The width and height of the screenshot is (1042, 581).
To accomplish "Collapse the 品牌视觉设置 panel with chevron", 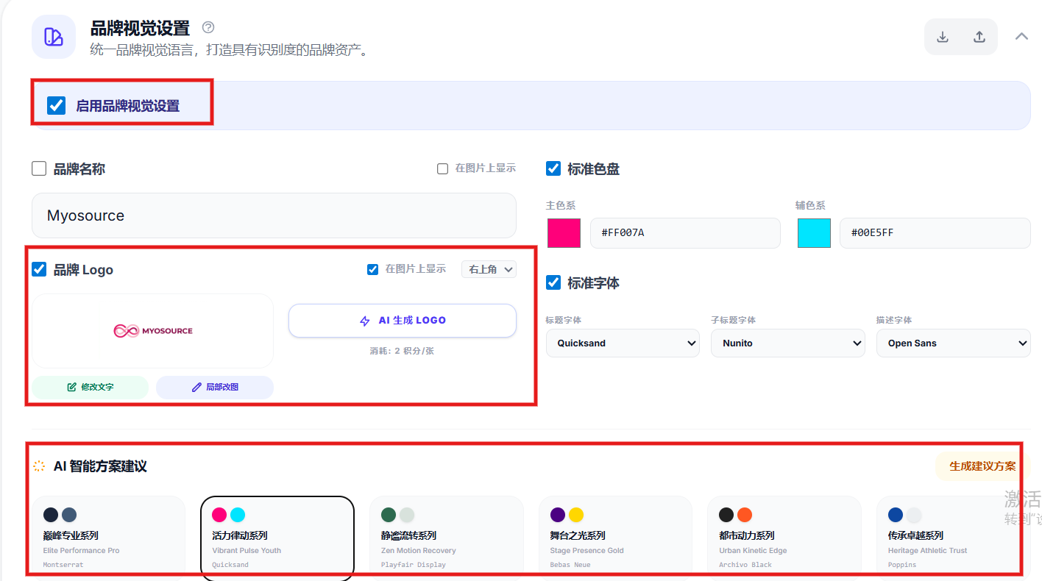I will tap(1021, 36).
